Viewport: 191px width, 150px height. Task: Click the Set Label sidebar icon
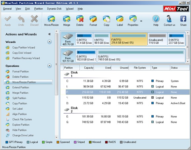(8, 109)
